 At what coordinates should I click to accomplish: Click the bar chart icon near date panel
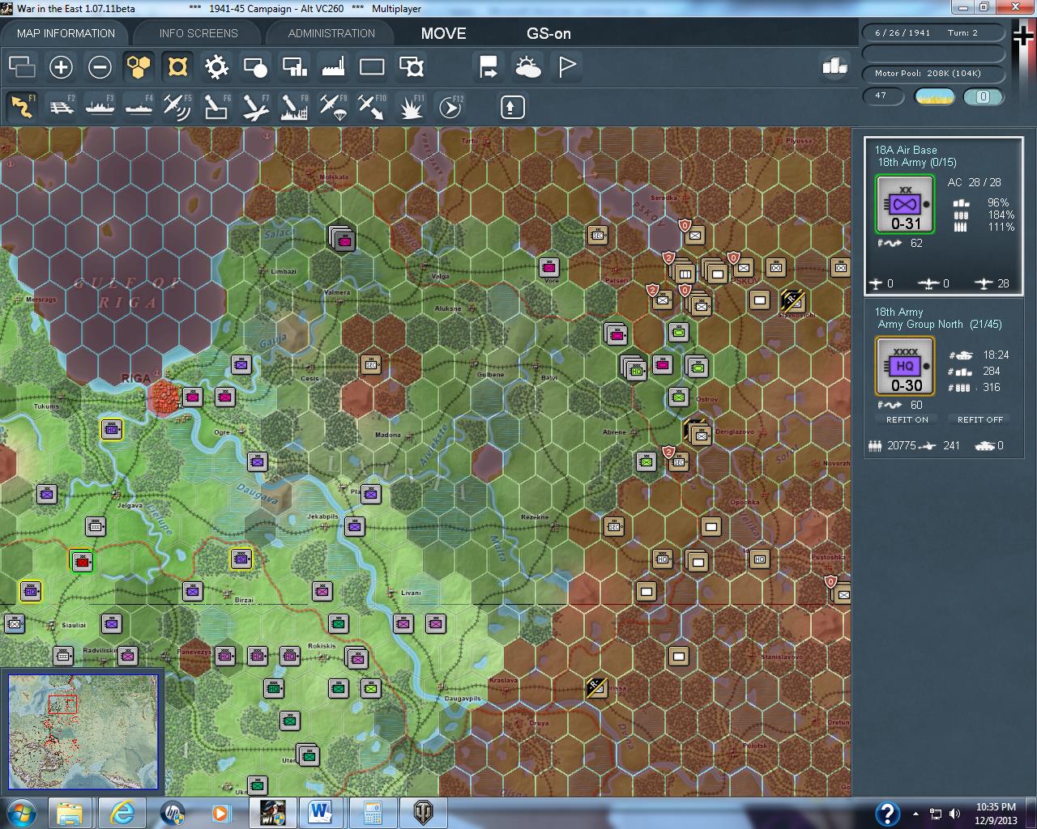(834, 66)
